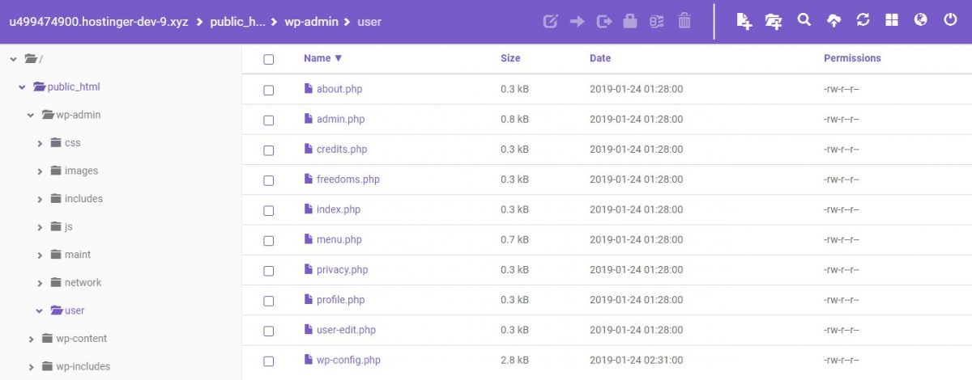972x380 pixels.
Task: Click the 2.8 kB size of wp-config.php
Action: pyautogui.click(x=514, y=360)
